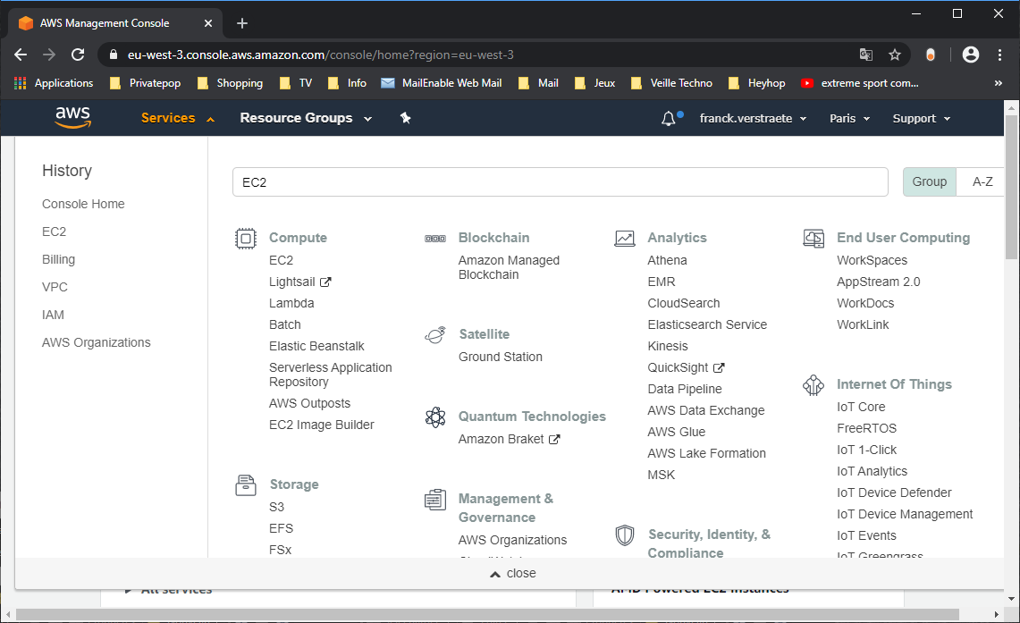The image size is (1020, 623).
Task: Open the Privatepop bookmark folder
Action: click(x=145, y=83)
